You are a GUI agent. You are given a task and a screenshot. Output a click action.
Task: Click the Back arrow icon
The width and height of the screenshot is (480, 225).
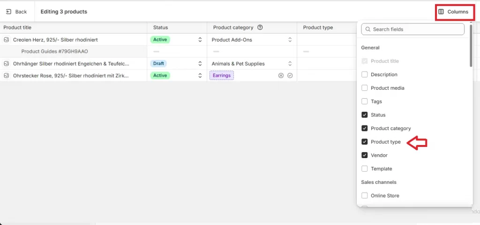(8, 12)
